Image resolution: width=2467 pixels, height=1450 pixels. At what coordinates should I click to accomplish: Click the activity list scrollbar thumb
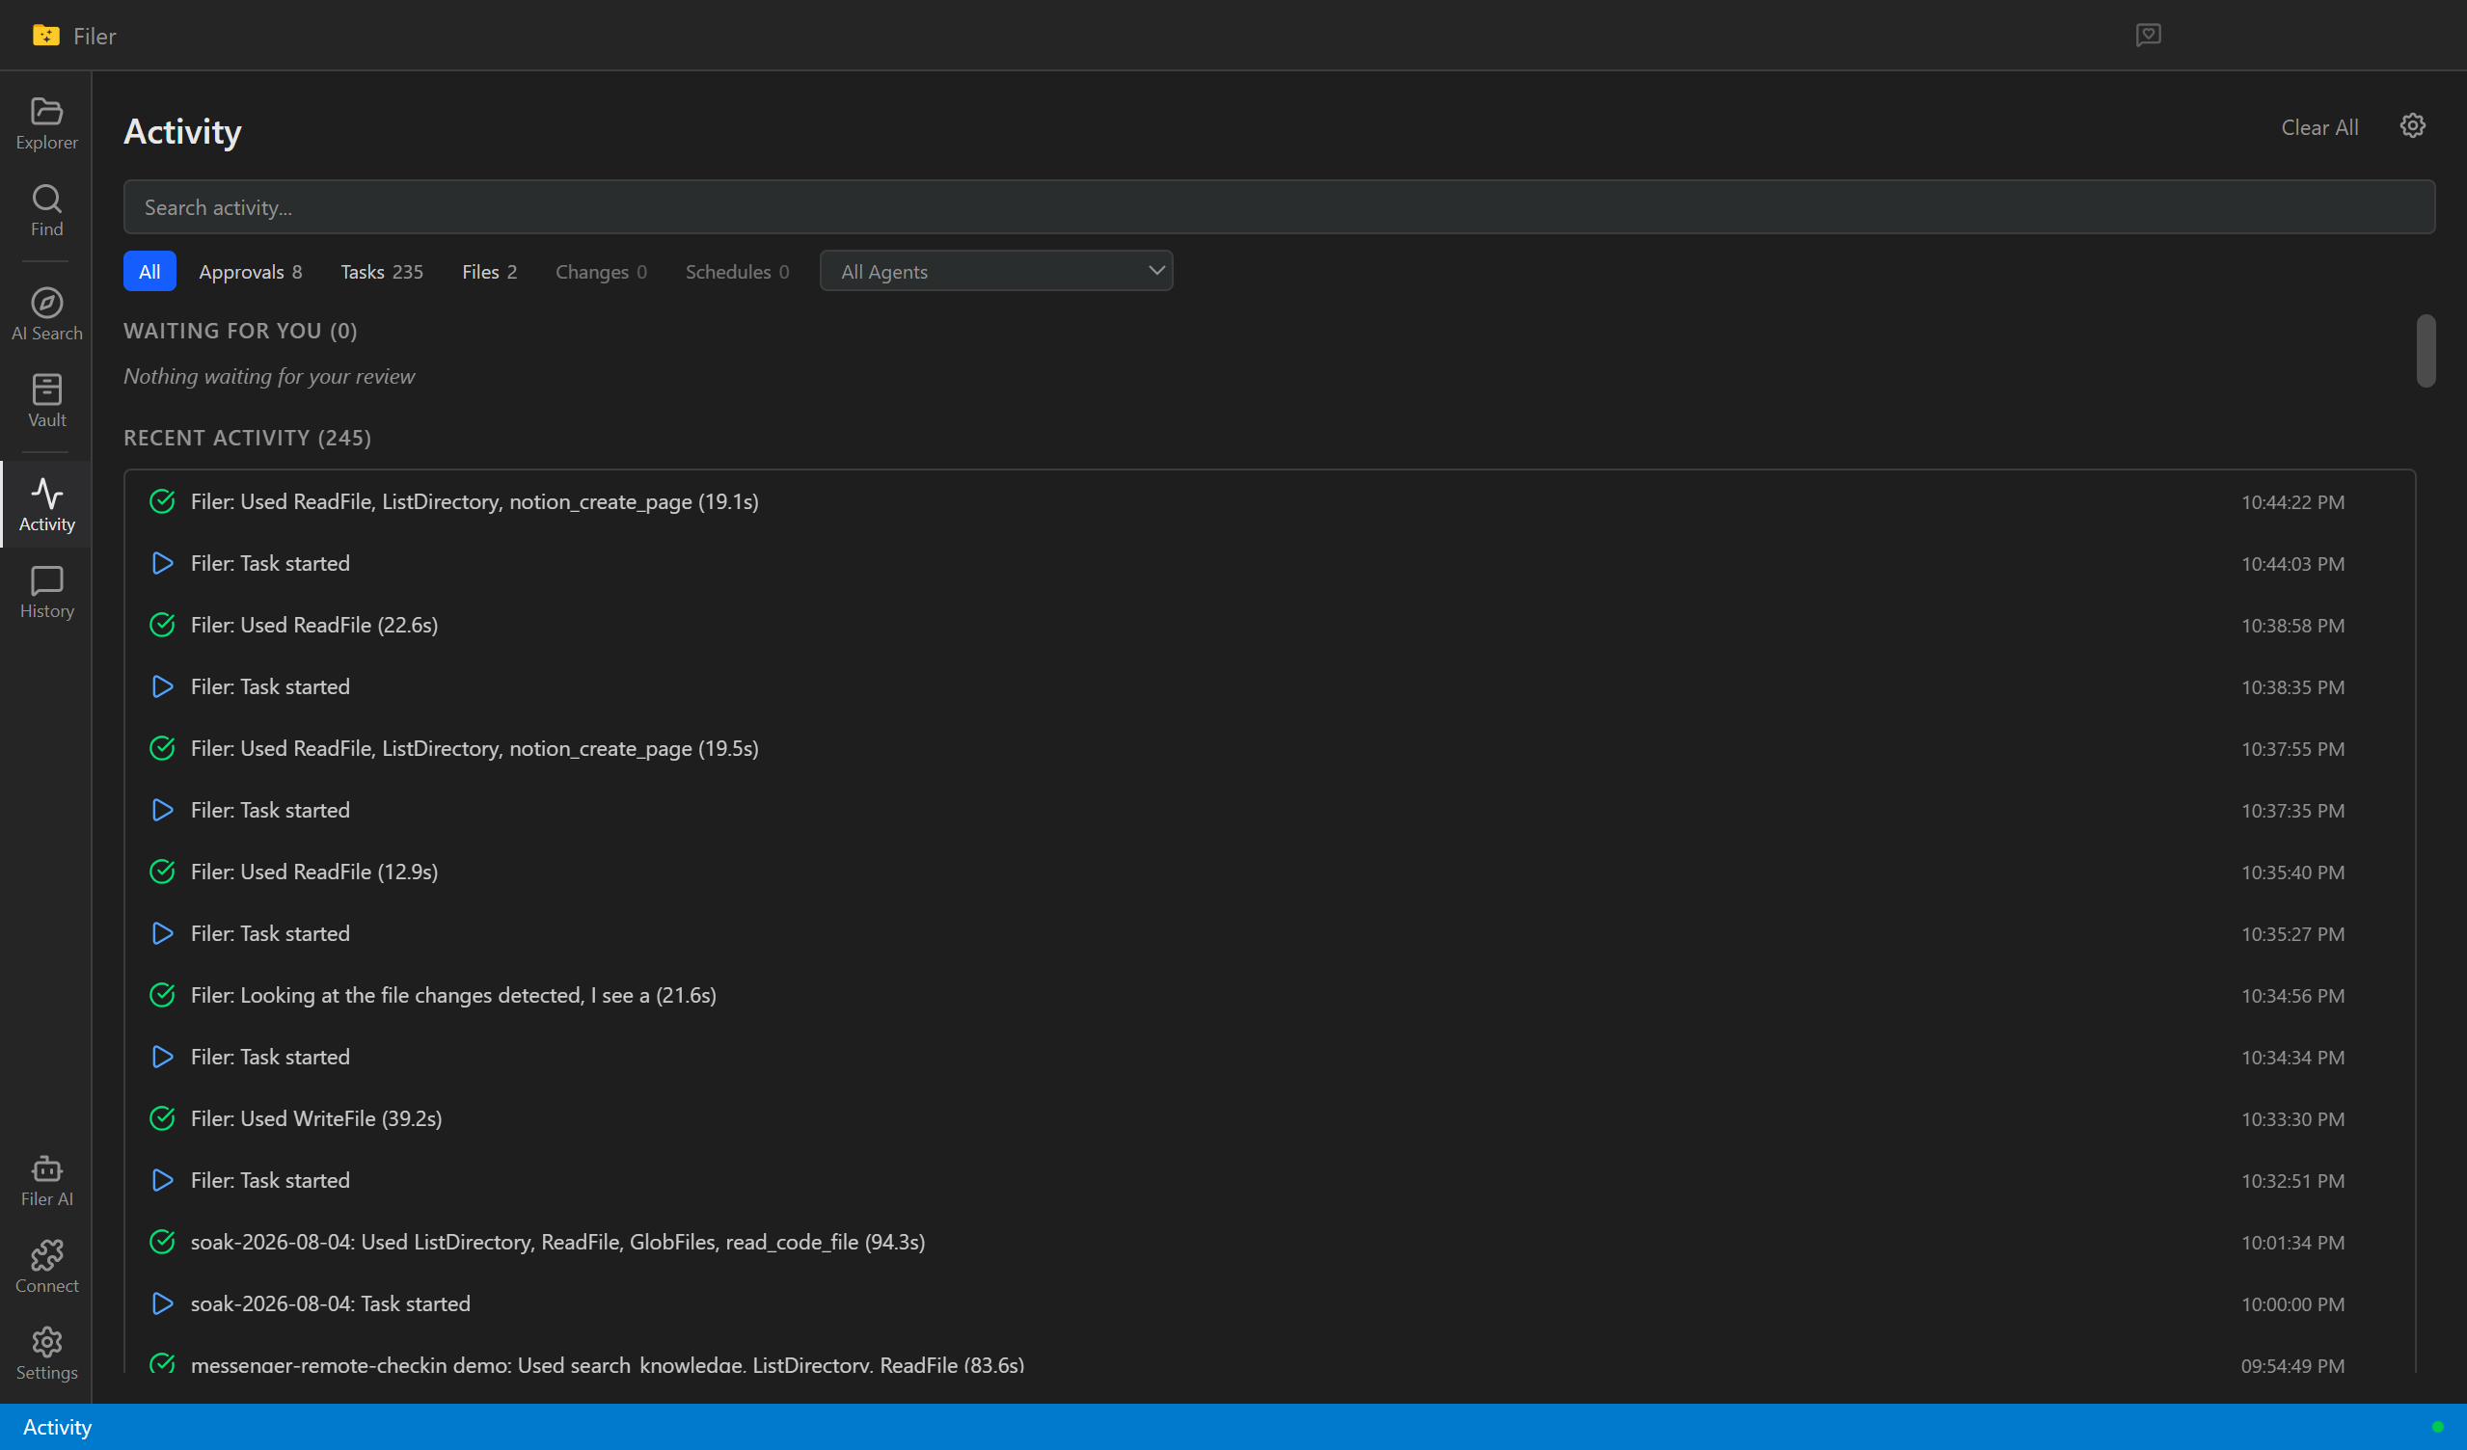pyautogui.click(x=2425, y=350)
